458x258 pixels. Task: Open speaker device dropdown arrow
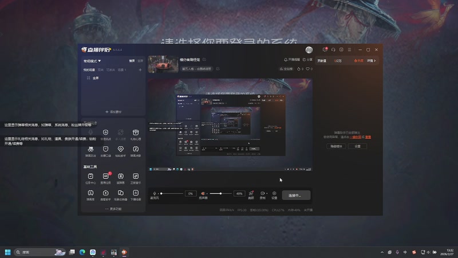pyautogui.click(x=207, y=194)
